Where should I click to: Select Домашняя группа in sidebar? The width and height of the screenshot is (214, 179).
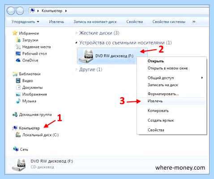(x=35, y=115)
